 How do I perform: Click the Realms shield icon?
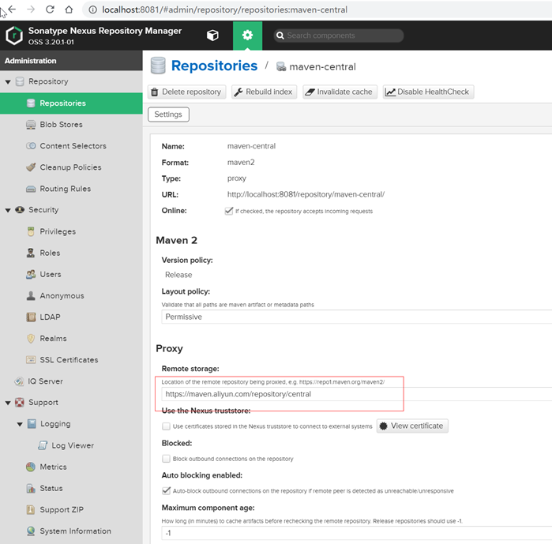click(x=31, y=339)
